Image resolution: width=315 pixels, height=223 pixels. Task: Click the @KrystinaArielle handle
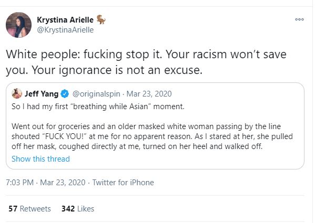(65, 30)
